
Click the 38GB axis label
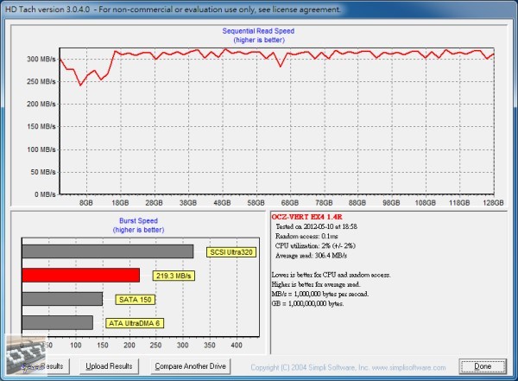(x=188, y=203)
